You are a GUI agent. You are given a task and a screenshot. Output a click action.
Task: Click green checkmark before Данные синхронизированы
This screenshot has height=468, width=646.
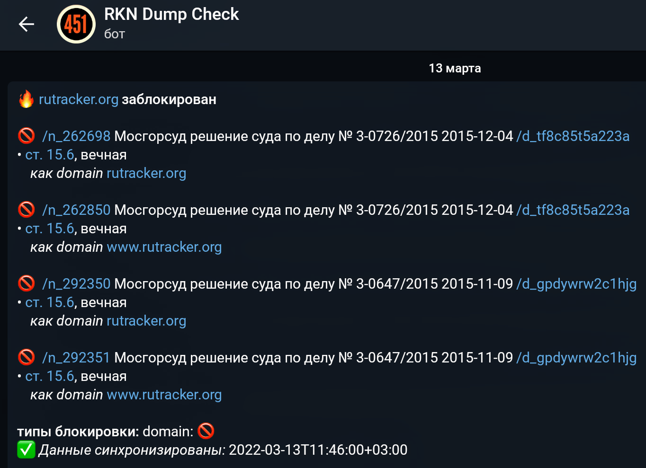click(26, 450)
